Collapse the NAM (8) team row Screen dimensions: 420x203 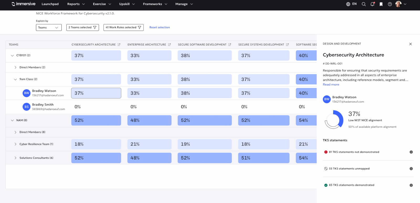(12, 120)
